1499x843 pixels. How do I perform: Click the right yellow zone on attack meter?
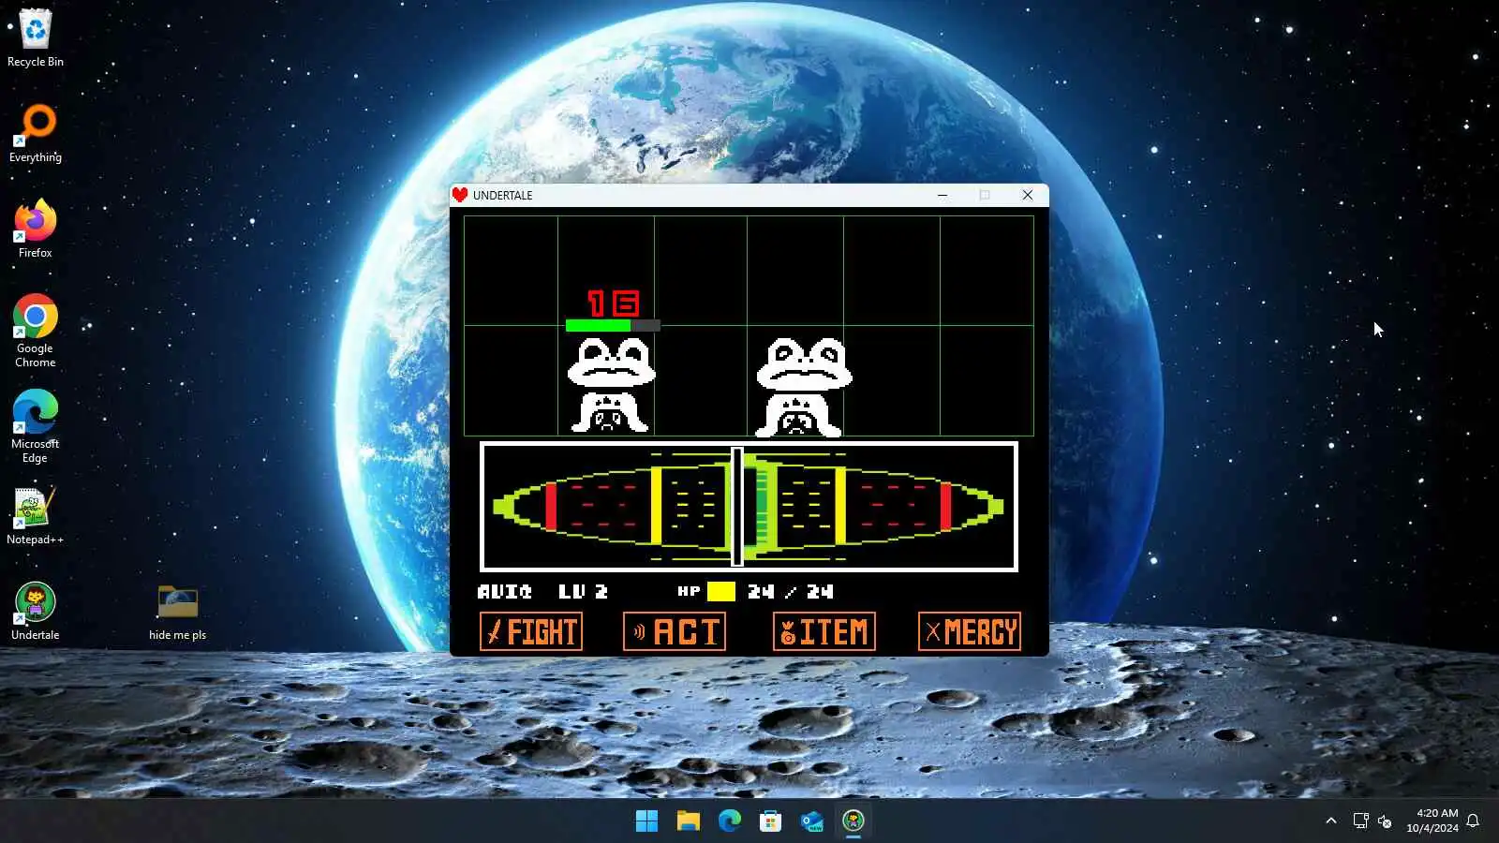pyautogui.click(x=840, y=507)
